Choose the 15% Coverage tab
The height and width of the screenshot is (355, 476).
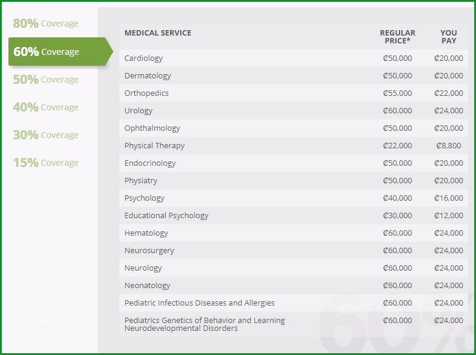coord(46,163)
